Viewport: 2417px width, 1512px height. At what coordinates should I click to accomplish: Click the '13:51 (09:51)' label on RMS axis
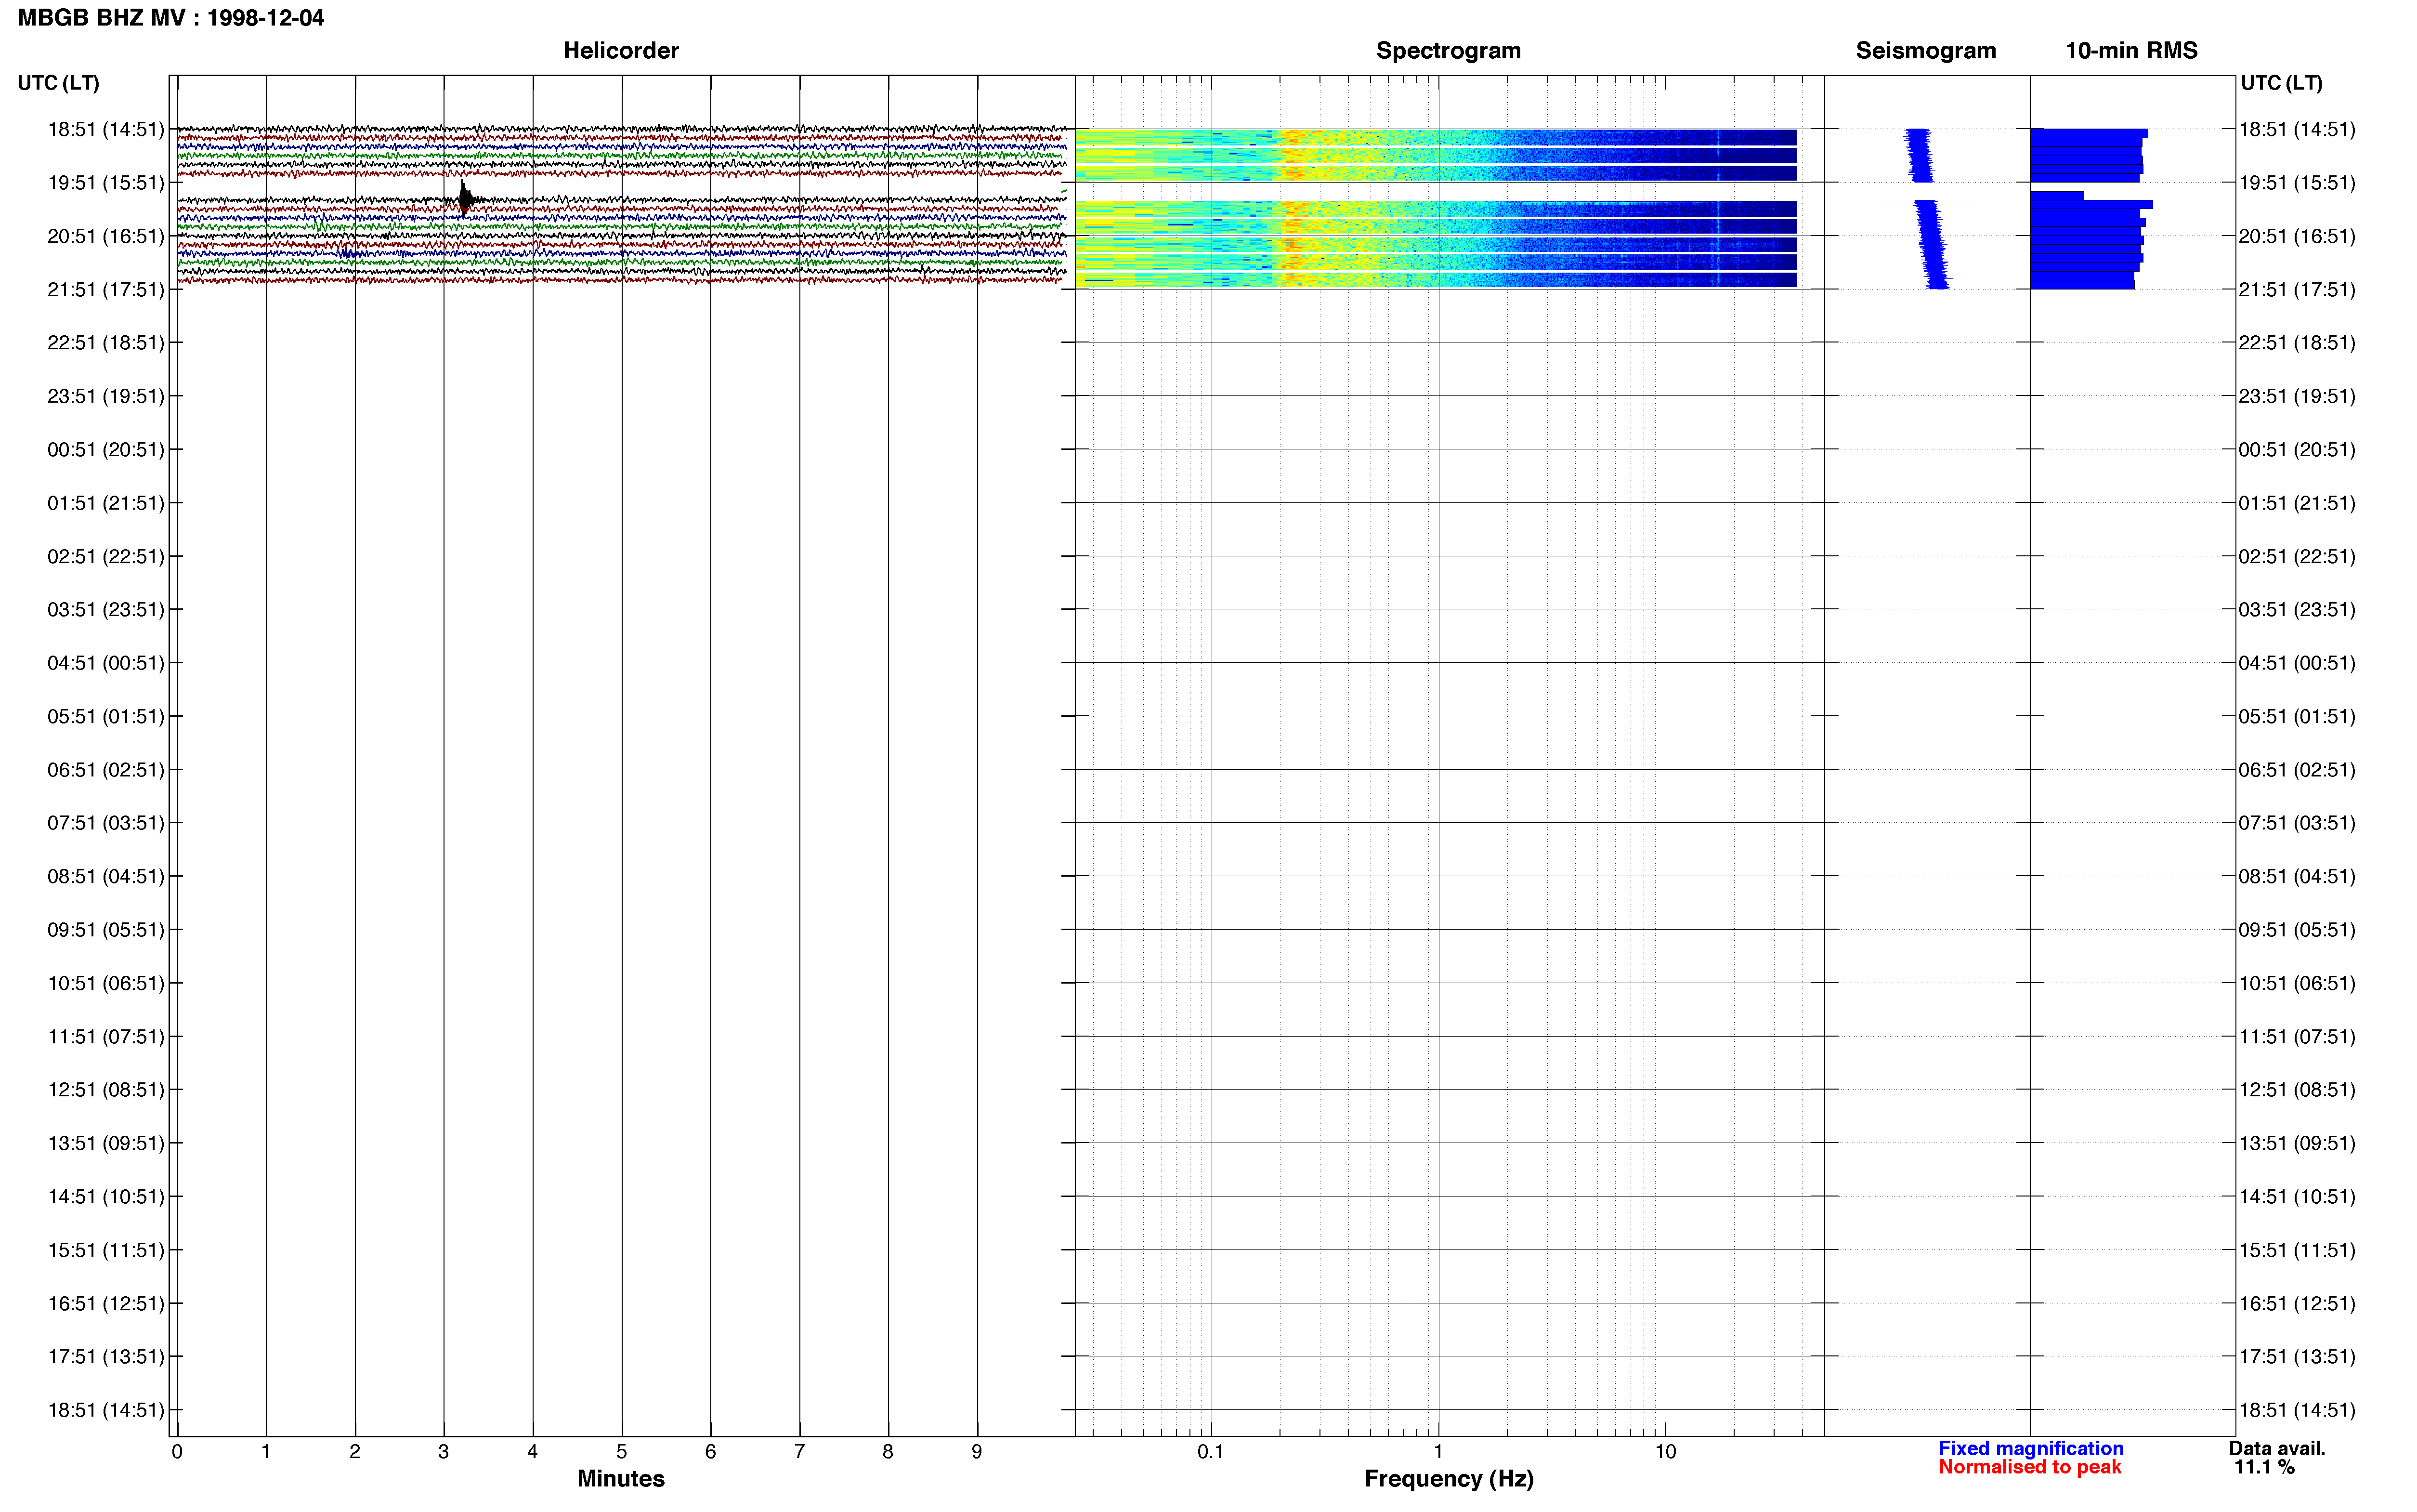(x=2297, y=1143)
